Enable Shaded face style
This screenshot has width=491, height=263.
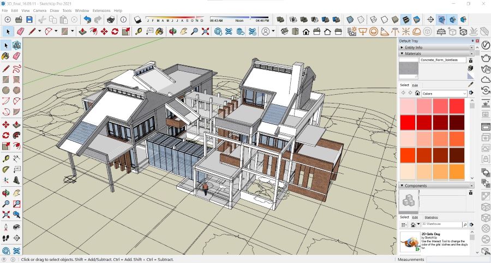click(x=395, y=20)
